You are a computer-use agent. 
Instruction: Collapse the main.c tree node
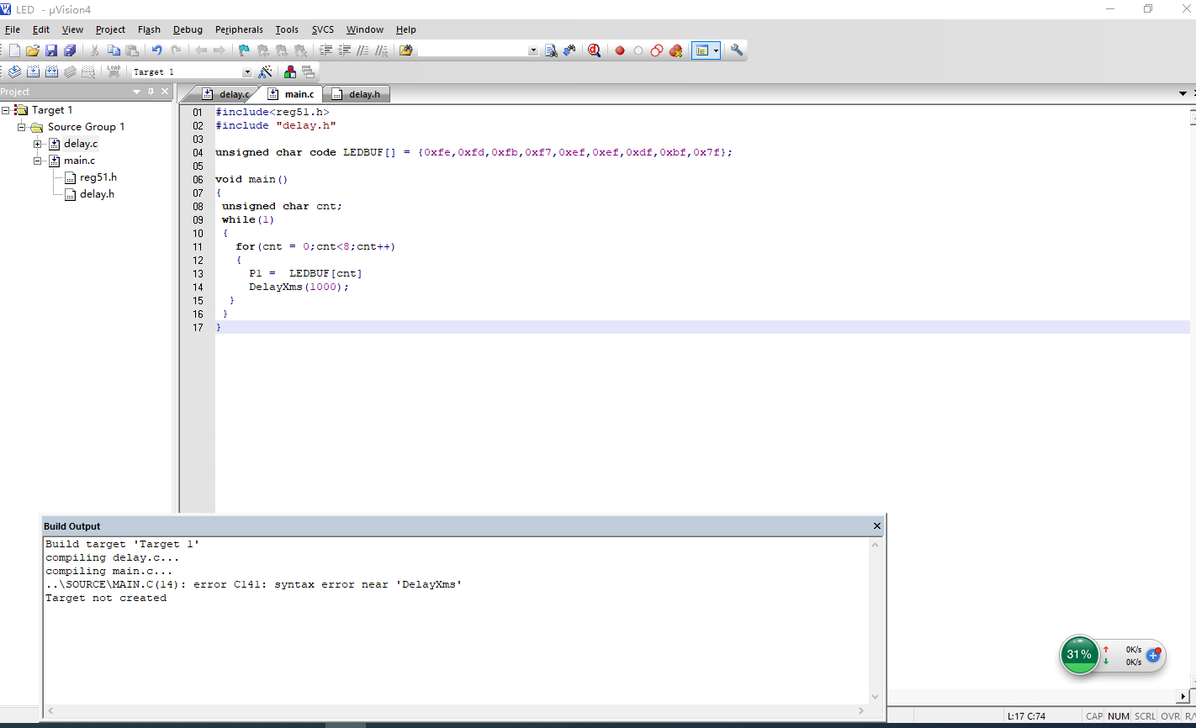coord(38,161)
